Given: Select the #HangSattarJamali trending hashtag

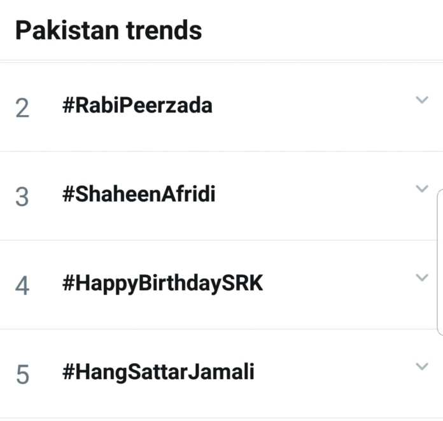Looking at the screenshot, I should (158, 372).
